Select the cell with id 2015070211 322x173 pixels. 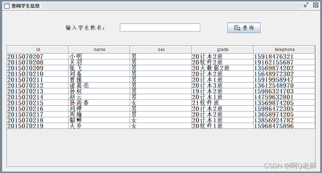coord(38,80)
